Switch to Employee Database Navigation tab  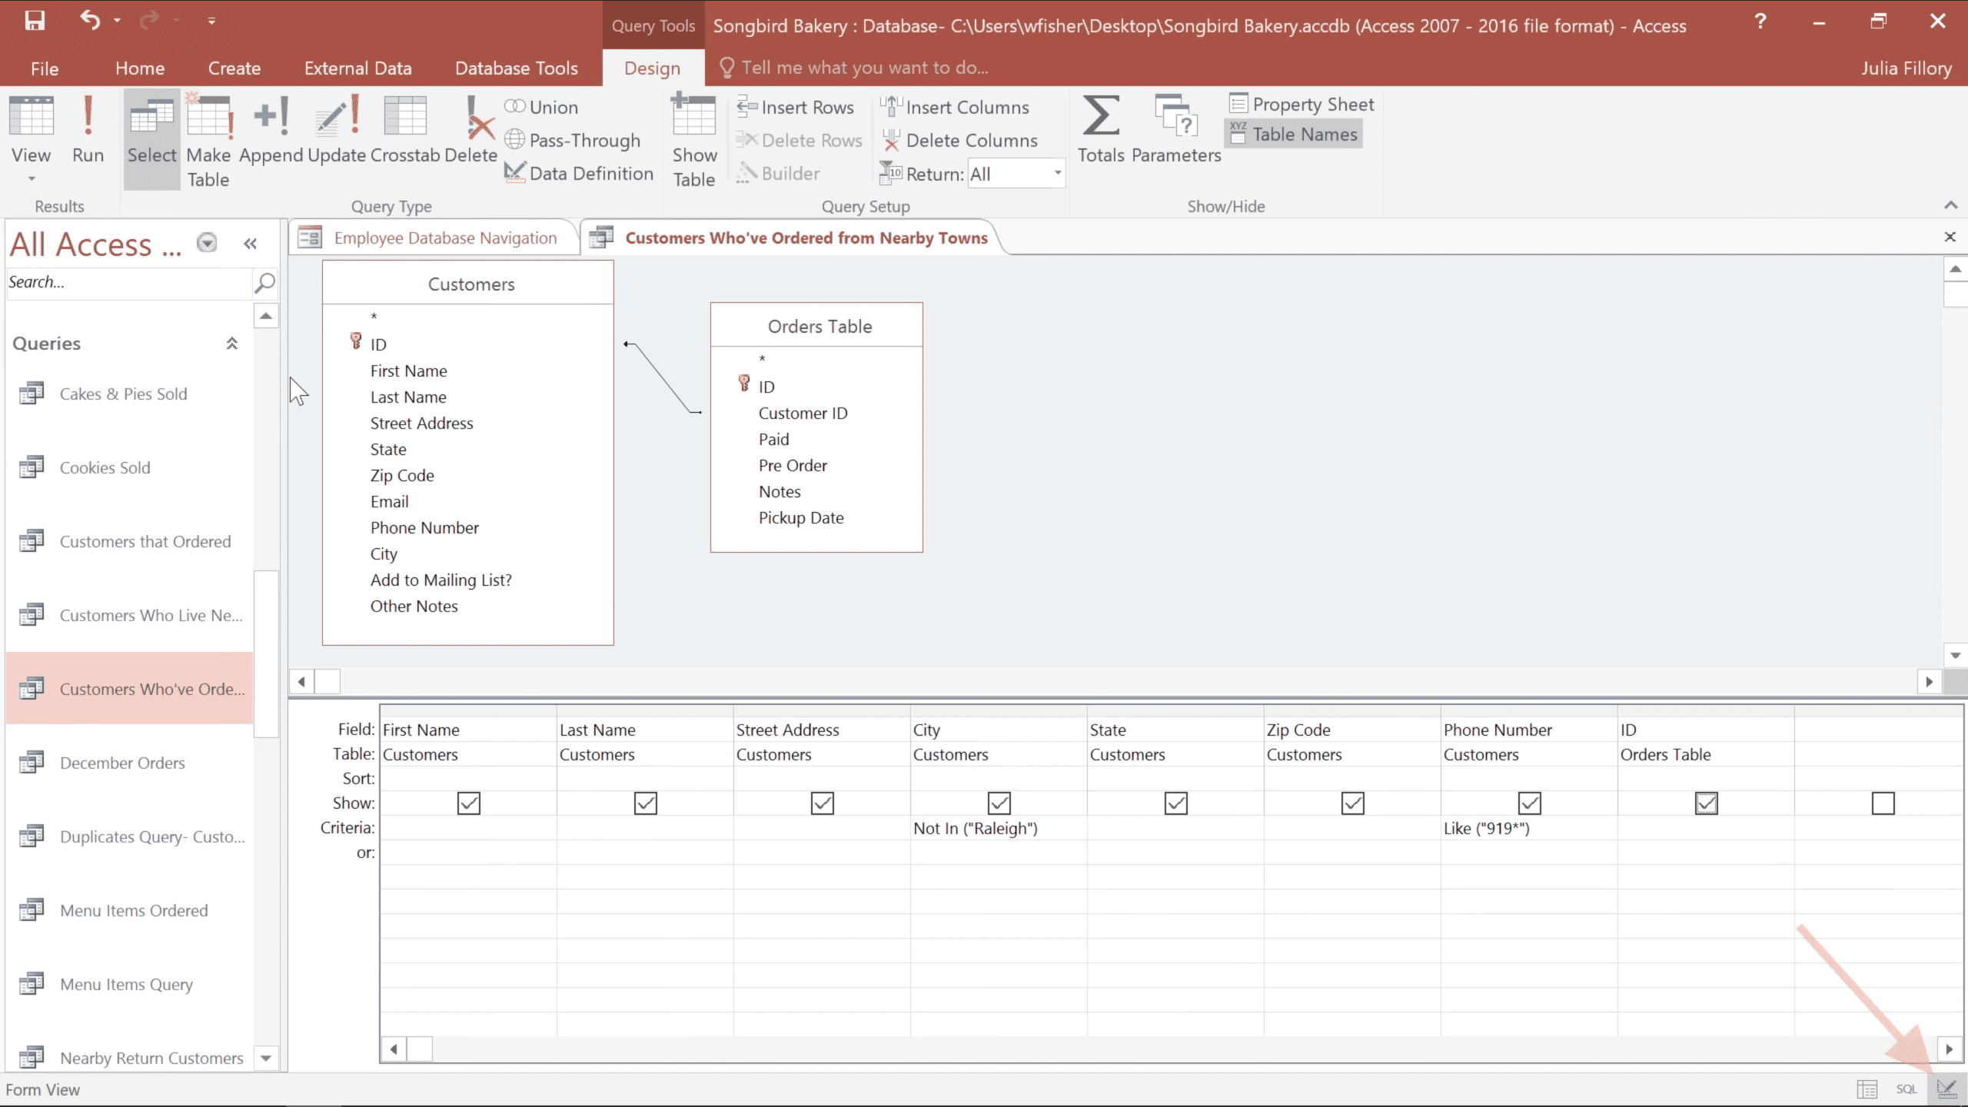pos(444,238)
